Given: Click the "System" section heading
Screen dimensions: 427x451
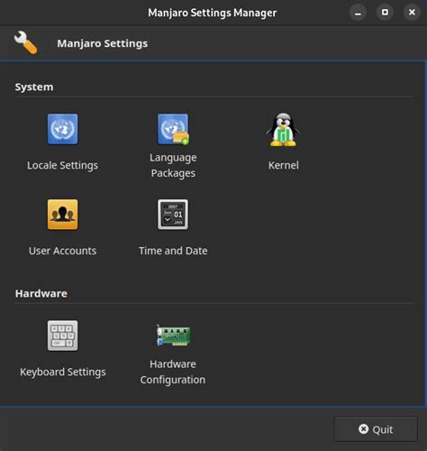Looking at the screenshot, I should [x=34, y=87].
